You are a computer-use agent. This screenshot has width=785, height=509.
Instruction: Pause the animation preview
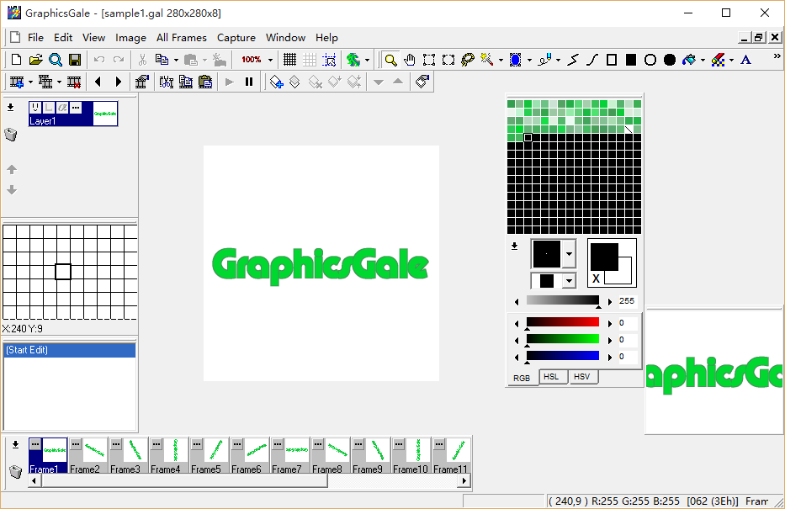[249, 82]
